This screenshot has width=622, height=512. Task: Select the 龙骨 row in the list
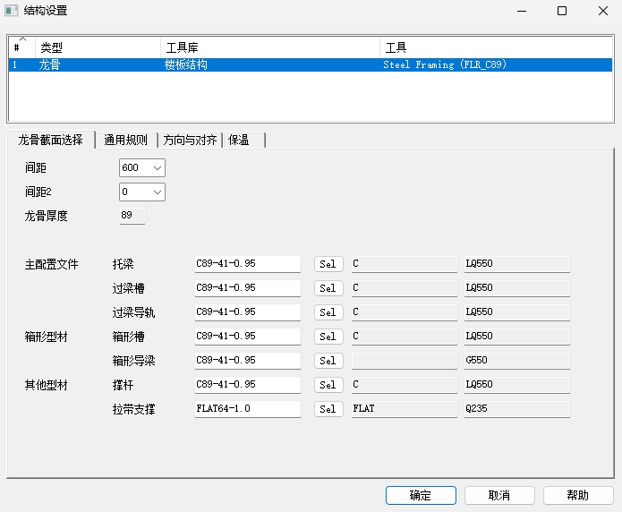point(311,64)
